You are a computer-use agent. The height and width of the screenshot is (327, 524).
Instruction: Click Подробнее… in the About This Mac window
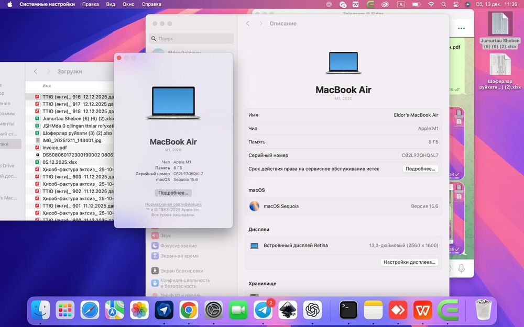point(173,193)
